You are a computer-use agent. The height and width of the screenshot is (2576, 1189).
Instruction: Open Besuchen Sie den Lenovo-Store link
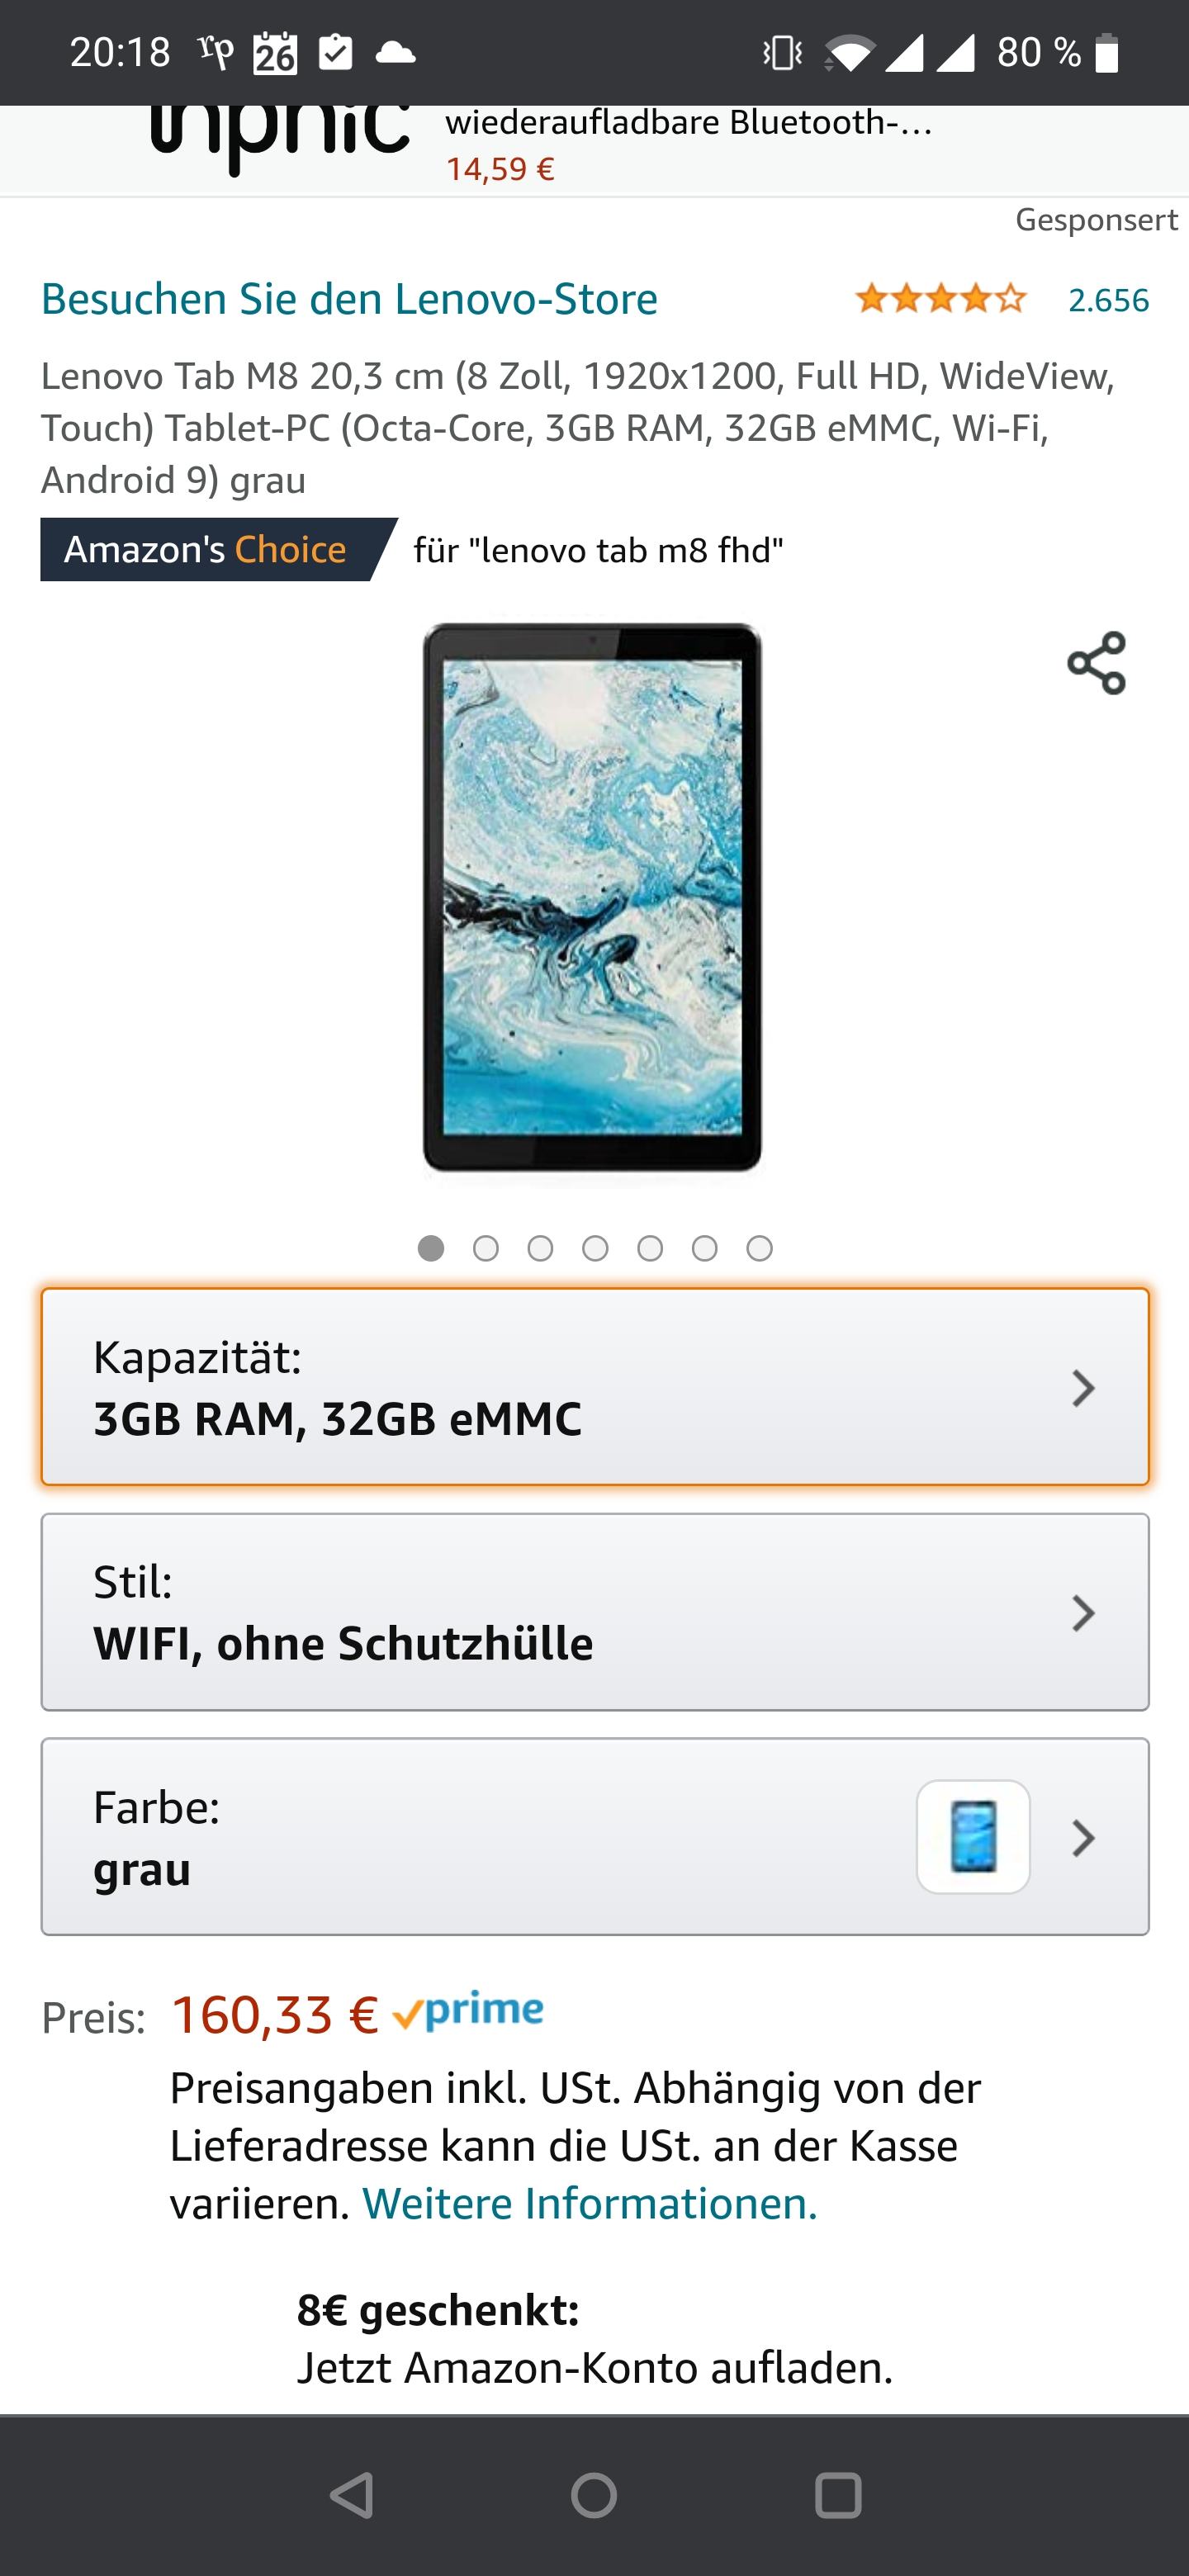click(349, 298)
